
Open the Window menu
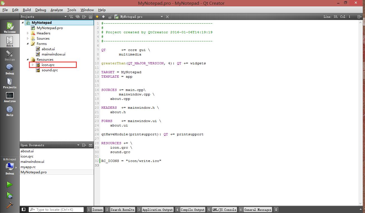coord(87,10)
